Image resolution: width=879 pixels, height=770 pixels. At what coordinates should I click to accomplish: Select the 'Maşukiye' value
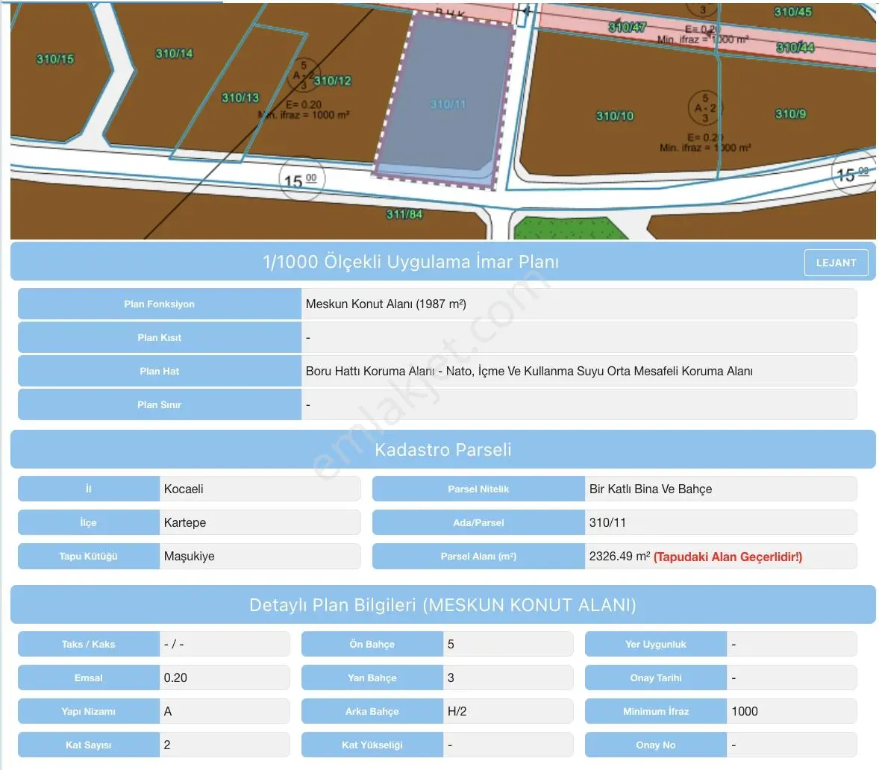pos(189,556)
